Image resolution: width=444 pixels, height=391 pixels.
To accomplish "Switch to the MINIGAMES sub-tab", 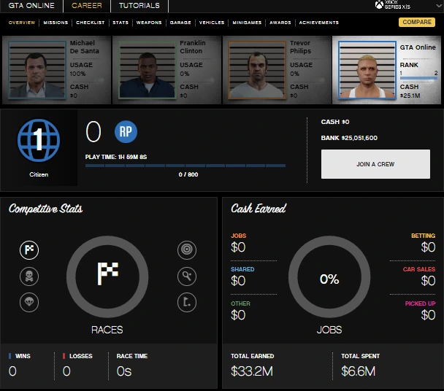I will click(x=247, y=23).
